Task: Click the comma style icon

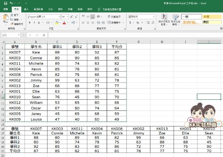Action: (x=142, y=23)
